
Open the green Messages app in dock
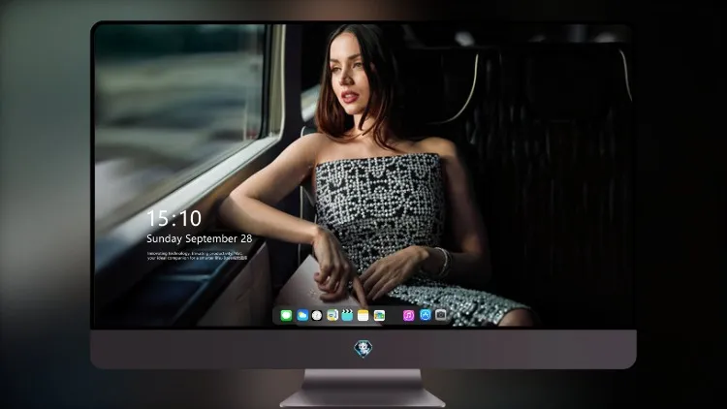pos(286,315)
